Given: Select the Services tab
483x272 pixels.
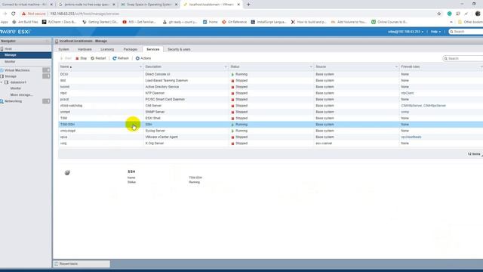Looking at the screenshot, I should (x=152, y=49).
